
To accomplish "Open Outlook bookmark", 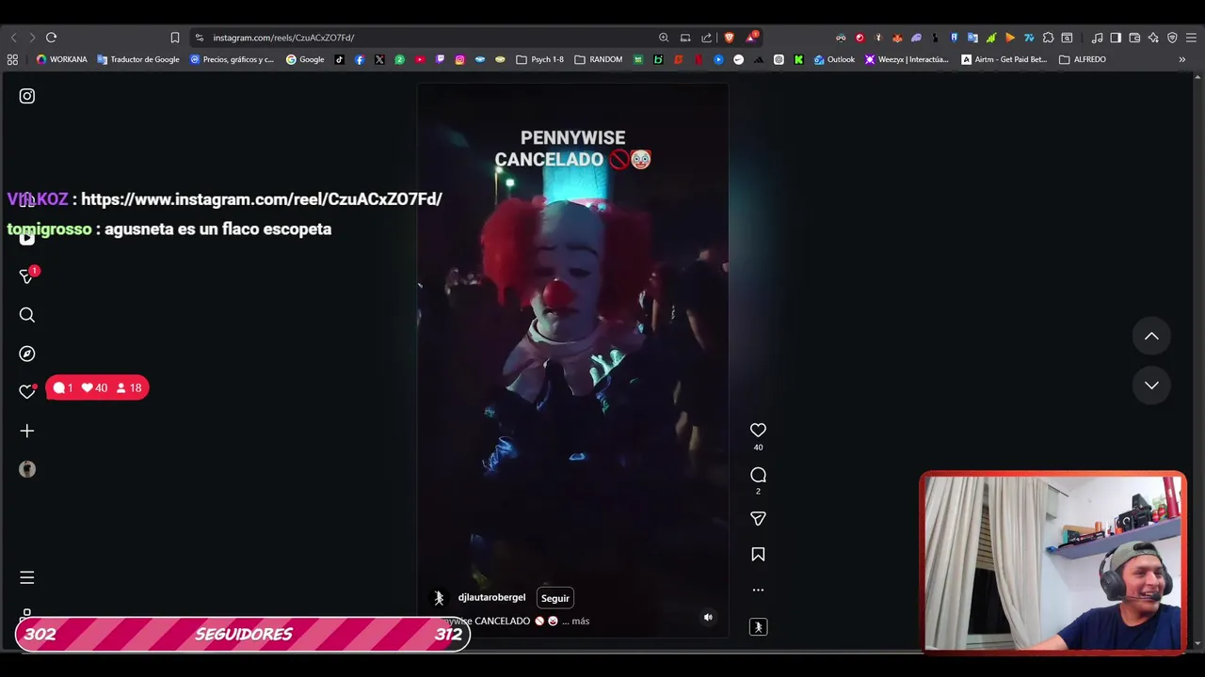I will (x=834, y=59).
